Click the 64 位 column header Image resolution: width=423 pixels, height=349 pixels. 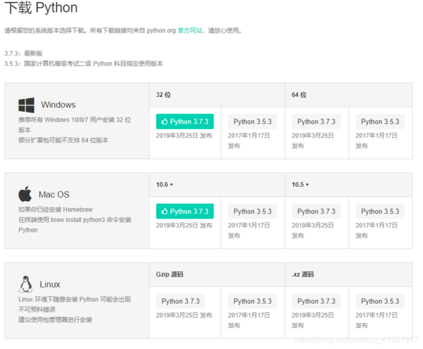click(299, 95)
